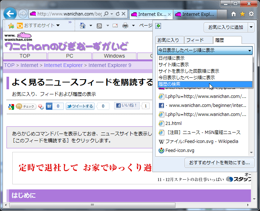The image size is (260, 211).
Task: Open the Facebook history entry www.wanichan.com/beginner
Action: [x=203, y=106]
